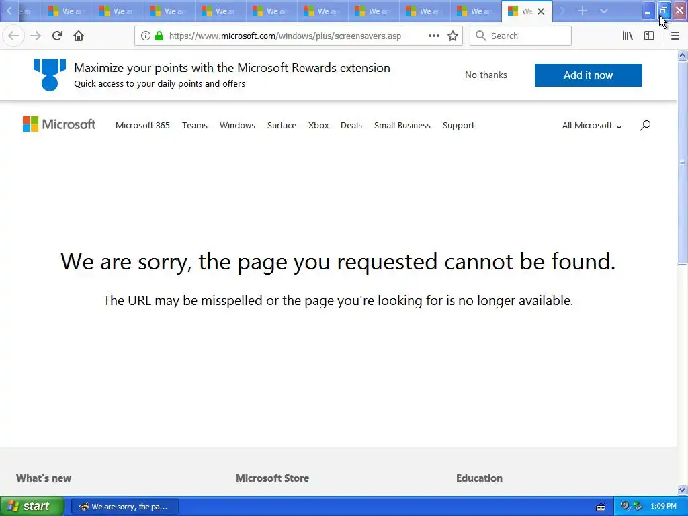
Task: Open Microsoft site search magnifier
Action: tap(645, 126)
